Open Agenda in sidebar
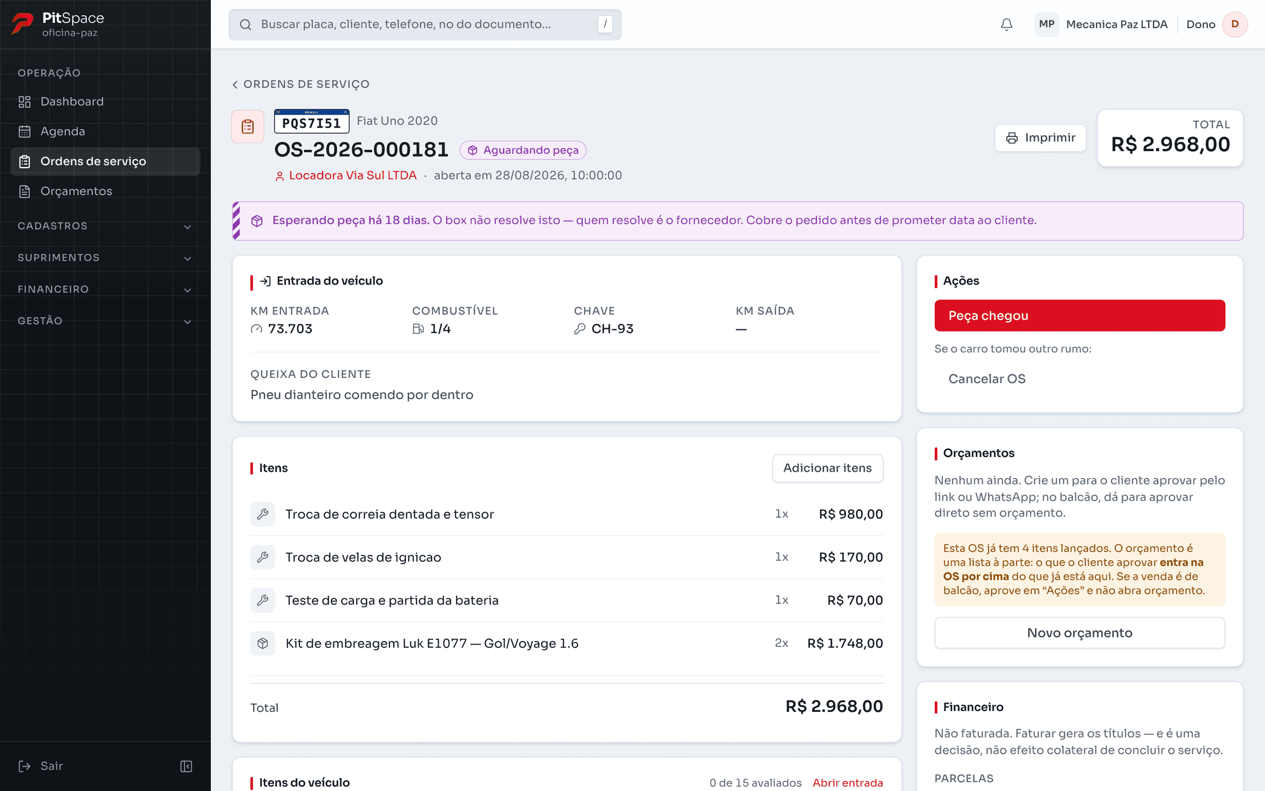Screen dimensions: 1265x791 (105, 132)
